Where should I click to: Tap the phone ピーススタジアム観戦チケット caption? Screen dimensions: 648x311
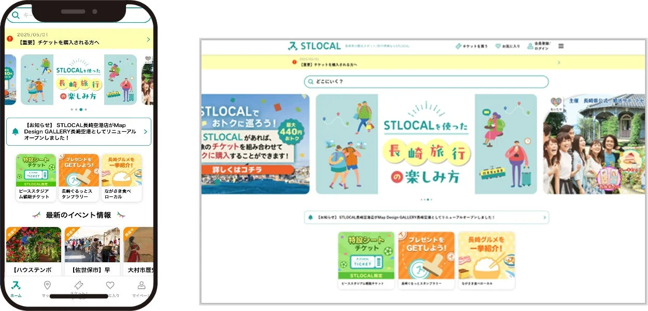click(x=34, y=194)
